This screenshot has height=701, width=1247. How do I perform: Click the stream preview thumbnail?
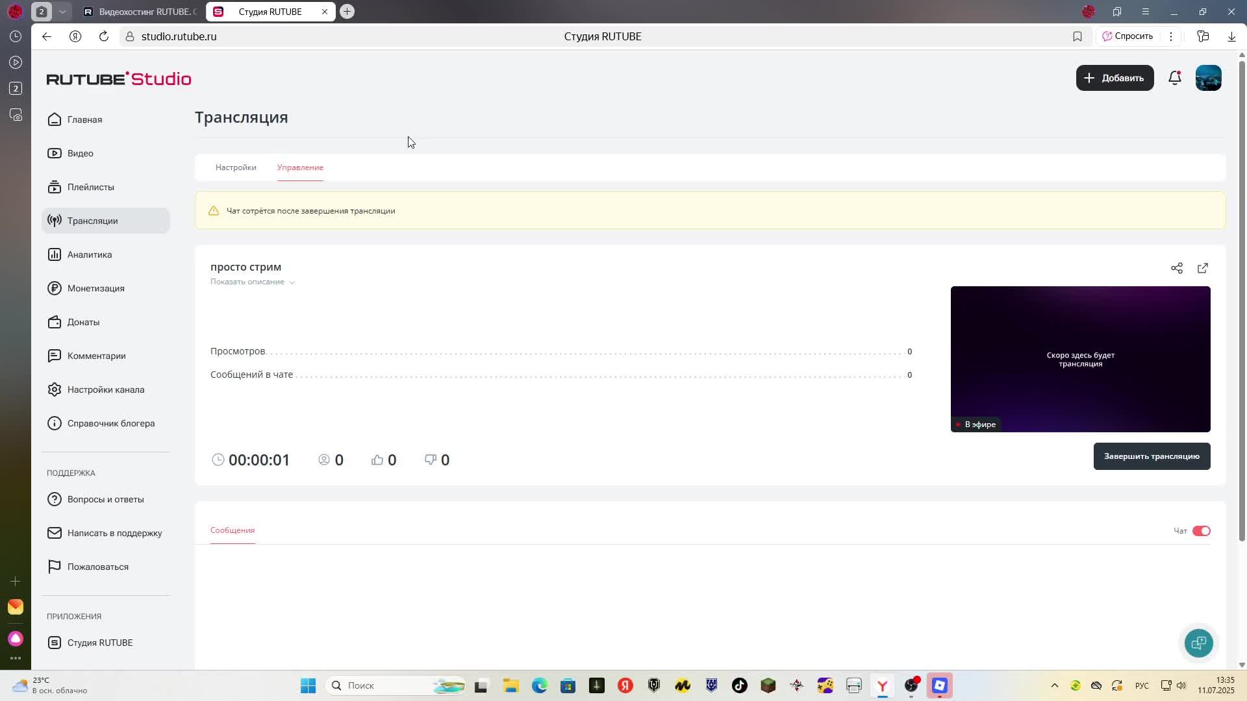1080,359
